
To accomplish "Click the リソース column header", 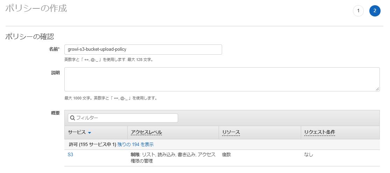I will click(231, 133).
